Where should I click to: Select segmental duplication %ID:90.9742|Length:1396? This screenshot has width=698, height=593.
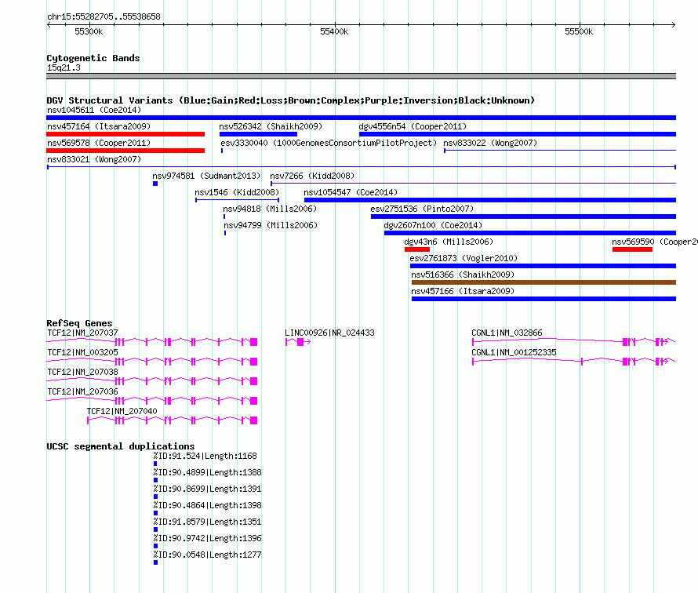point(208,538)
